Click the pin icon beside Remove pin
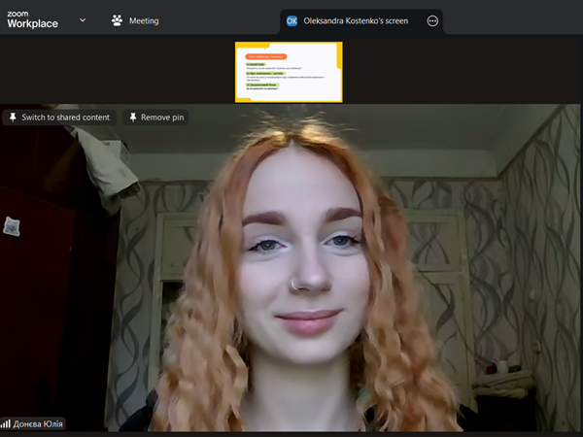 [132, 118]
